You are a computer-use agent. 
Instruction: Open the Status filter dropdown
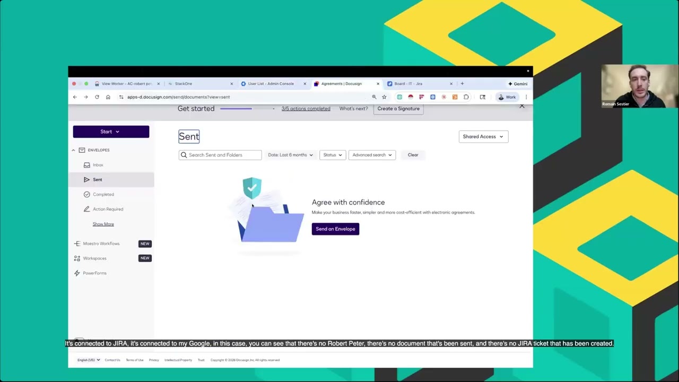pyautogui.click(x=333, y=155)
